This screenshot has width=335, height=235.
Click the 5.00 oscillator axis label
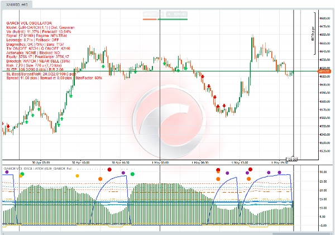[x=323, y=217]
